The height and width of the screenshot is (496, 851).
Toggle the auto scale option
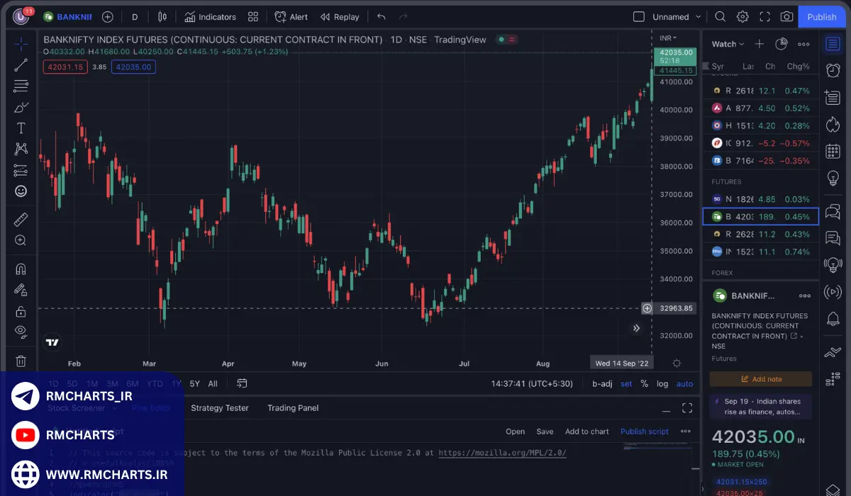point(684,383)
